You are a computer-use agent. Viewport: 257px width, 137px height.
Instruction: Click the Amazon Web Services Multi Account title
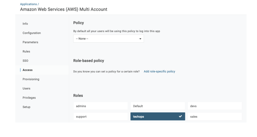[63, 9]
